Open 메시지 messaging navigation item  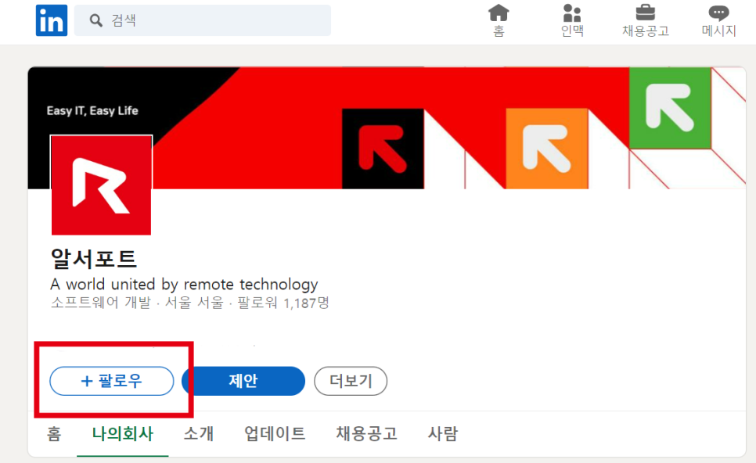click(x=718, y=20)
